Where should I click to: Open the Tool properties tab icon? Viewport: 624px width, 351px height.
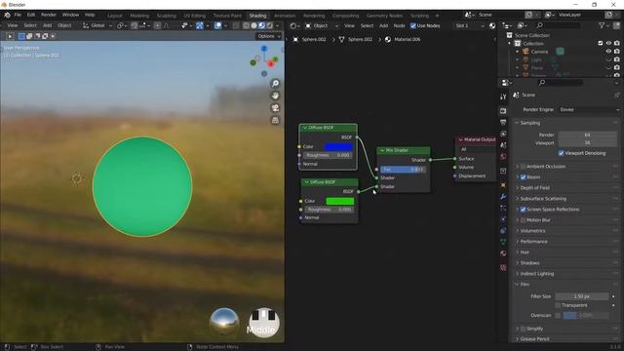point(503,97)
